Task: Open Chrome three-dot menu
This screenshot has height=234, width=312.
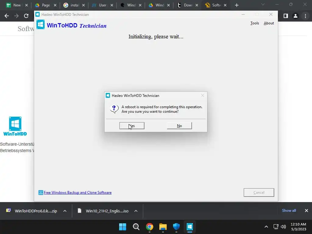Action: [305, 16]
